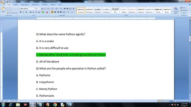The height and width of the screenshot is (107, 191).
Task: Align text right
Action: point(58,12)
